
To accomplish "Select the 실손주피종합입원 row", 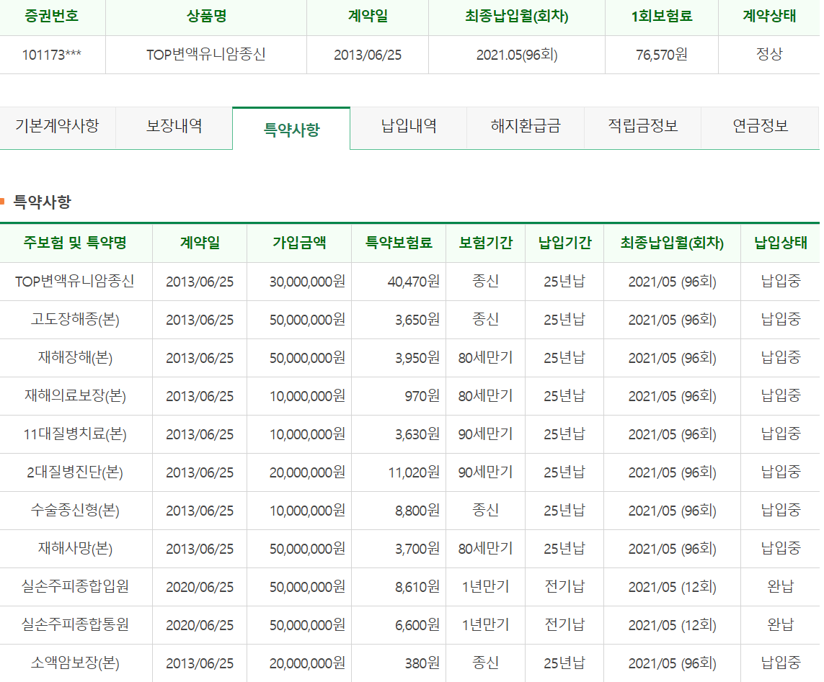I will point(410,586).
